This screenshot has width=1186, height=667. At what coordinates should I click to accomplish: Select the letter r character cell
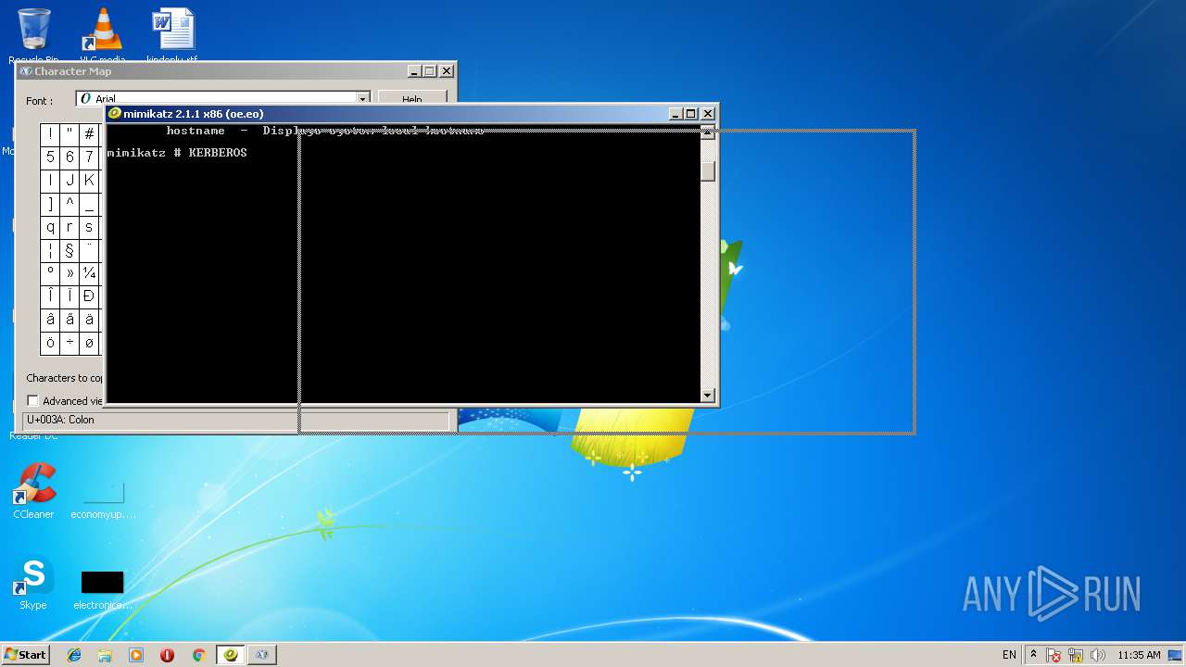point(69,227)
